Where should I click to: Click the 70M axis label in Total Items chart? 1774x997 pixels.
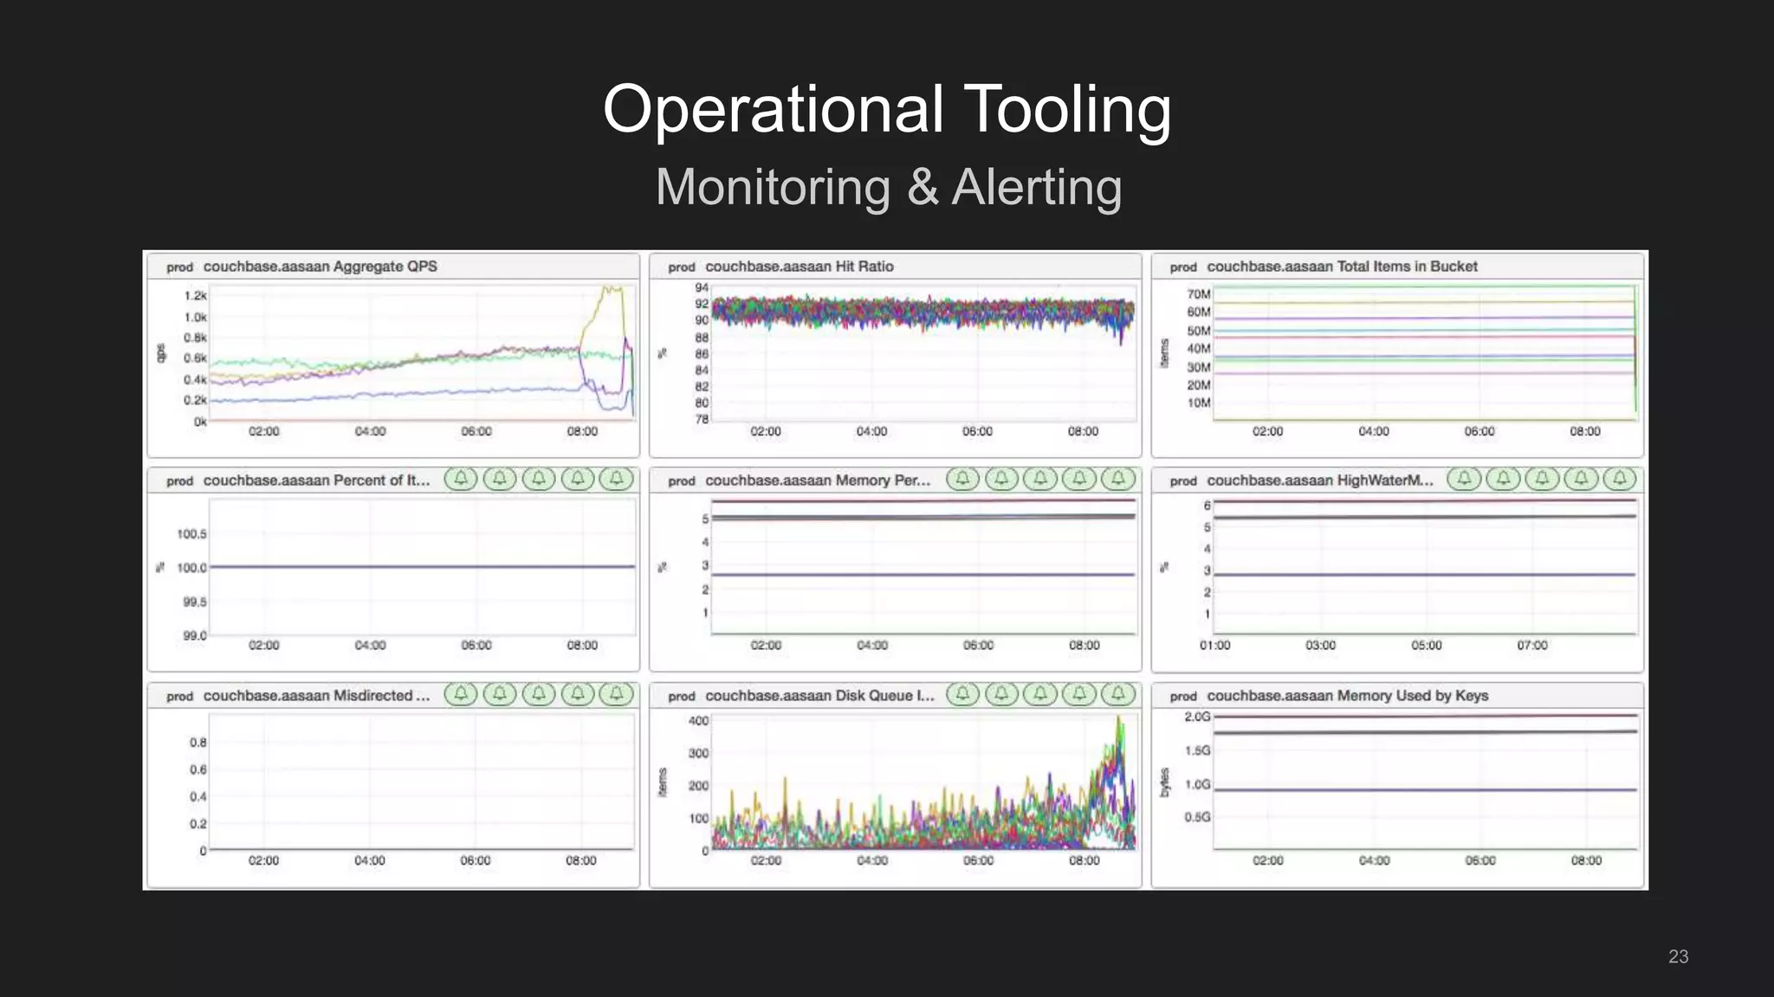(1198, 294)
